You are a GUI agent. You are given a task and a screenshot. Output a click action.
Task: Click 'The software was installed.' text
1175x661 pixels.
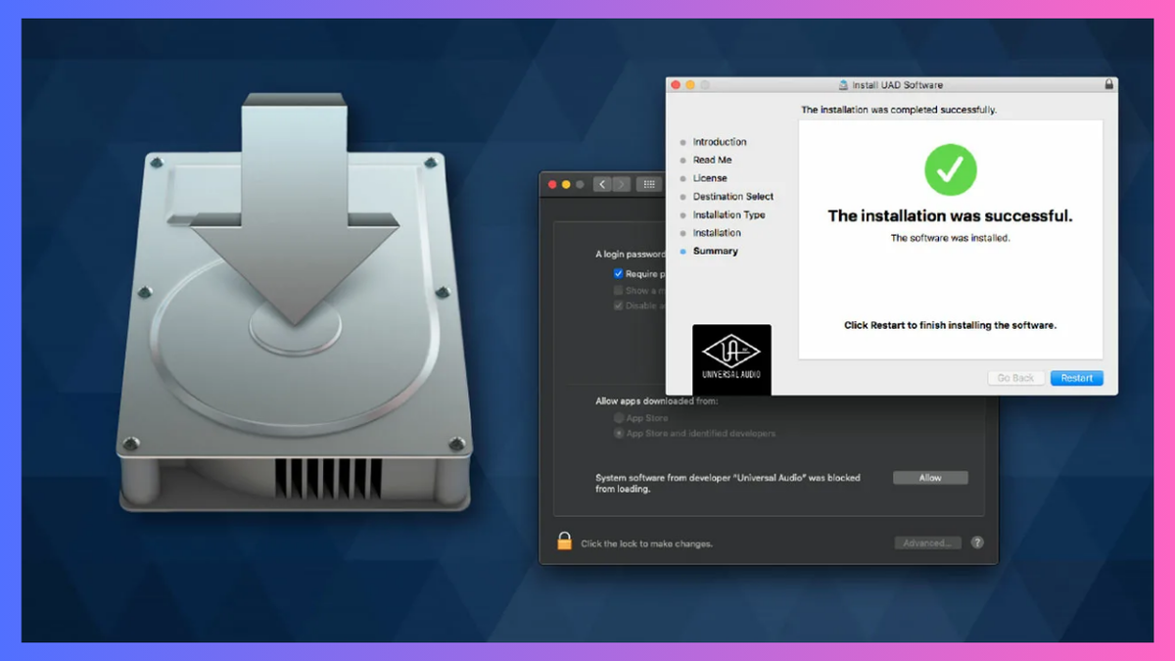[x=951, y=238]
